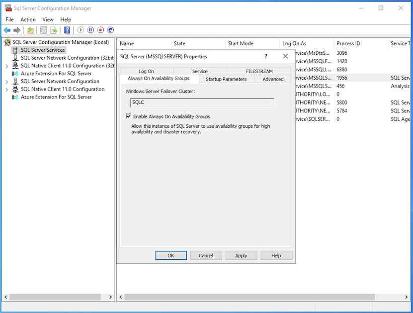This screenshot has width=413, height=313.
Task: Click the SQL Server Services tree icon
Action: click(x=15, y=50)
